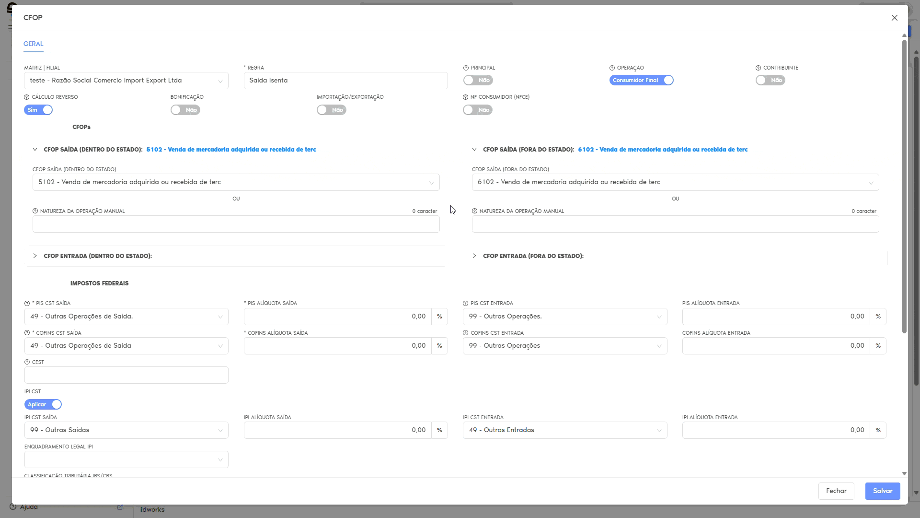This screenshot has width=920, height=518.
Task: Click IPI ALÍQUOTA ENTRADA input
Action: (776, 430)
